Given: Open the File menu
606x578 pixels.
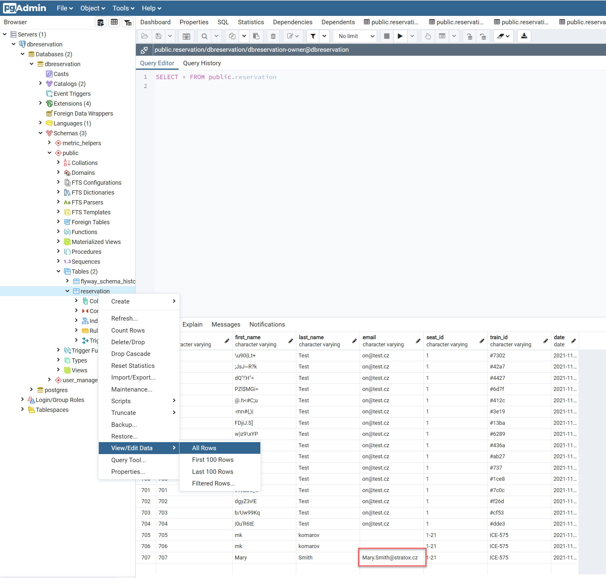Looking at the screenshot, I should pos(65,8).
